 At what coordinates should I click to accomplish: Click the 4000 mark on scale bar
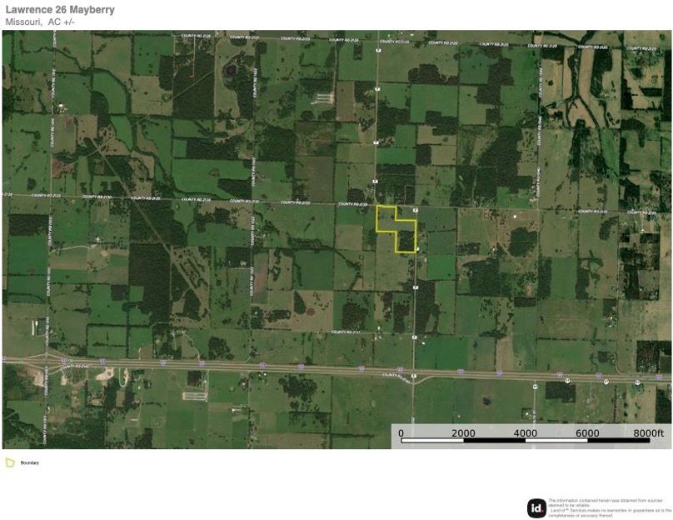tap(525, 433)
